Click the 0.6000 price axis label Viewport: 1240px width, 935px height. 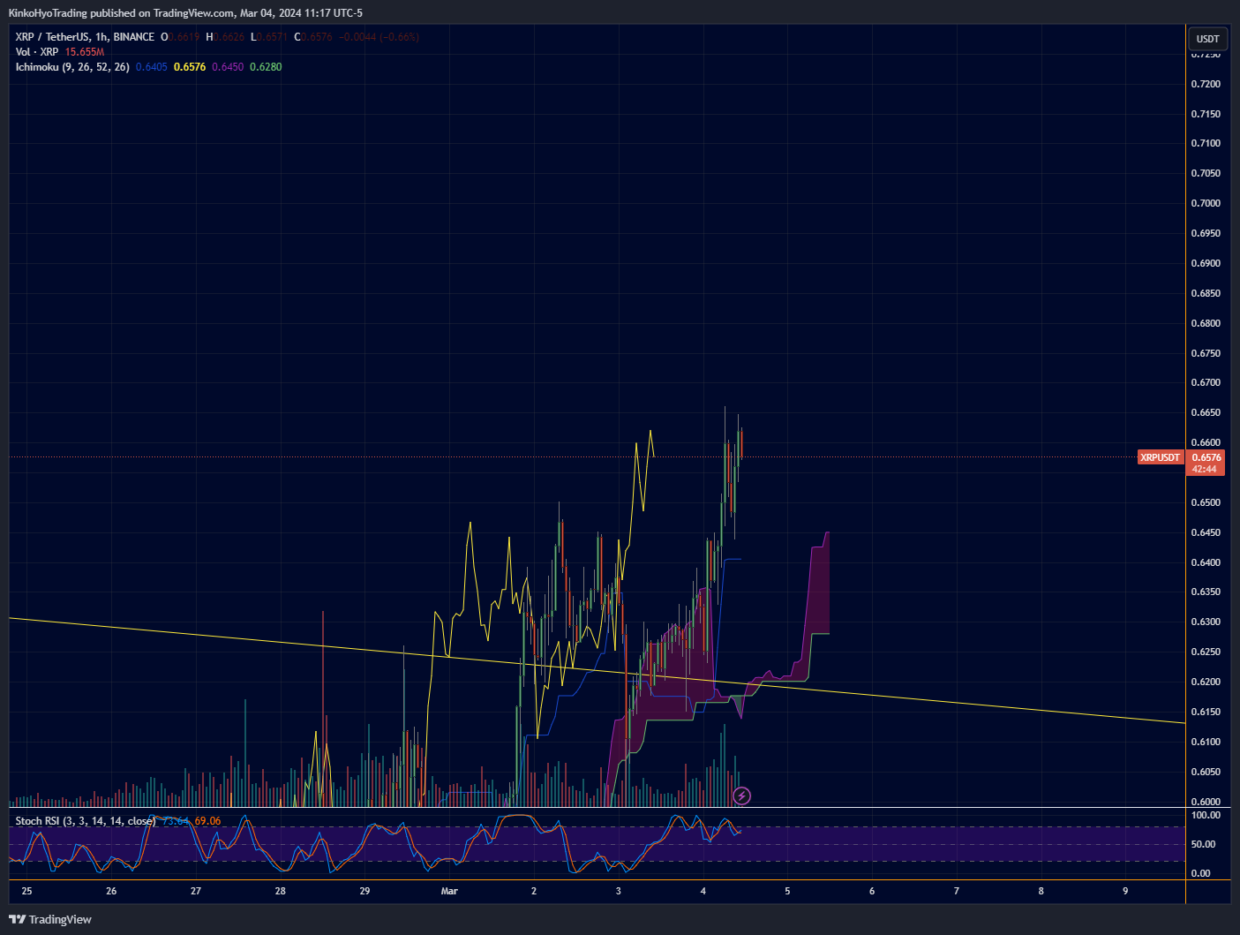(1206, 802)
